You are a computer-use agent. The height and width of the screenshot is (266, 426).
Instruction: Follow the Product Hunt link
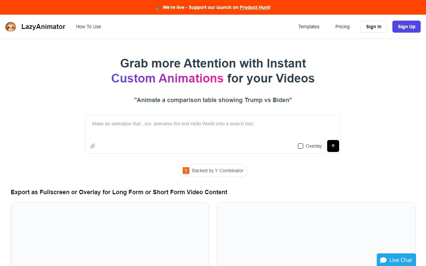point(255,7)
